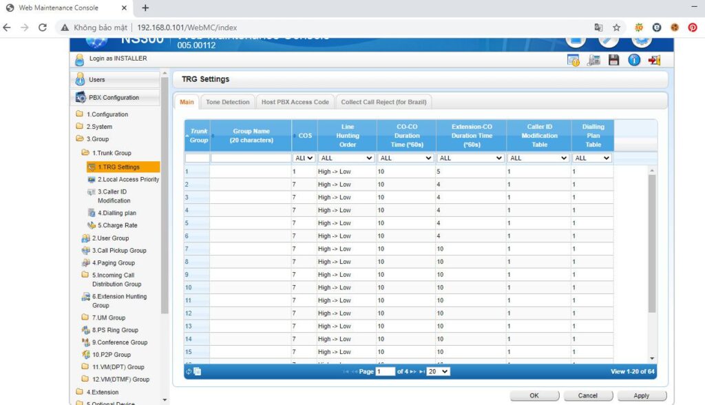705x405 pixels.
Task: Expand the 2.System folder
Action: 98,127
